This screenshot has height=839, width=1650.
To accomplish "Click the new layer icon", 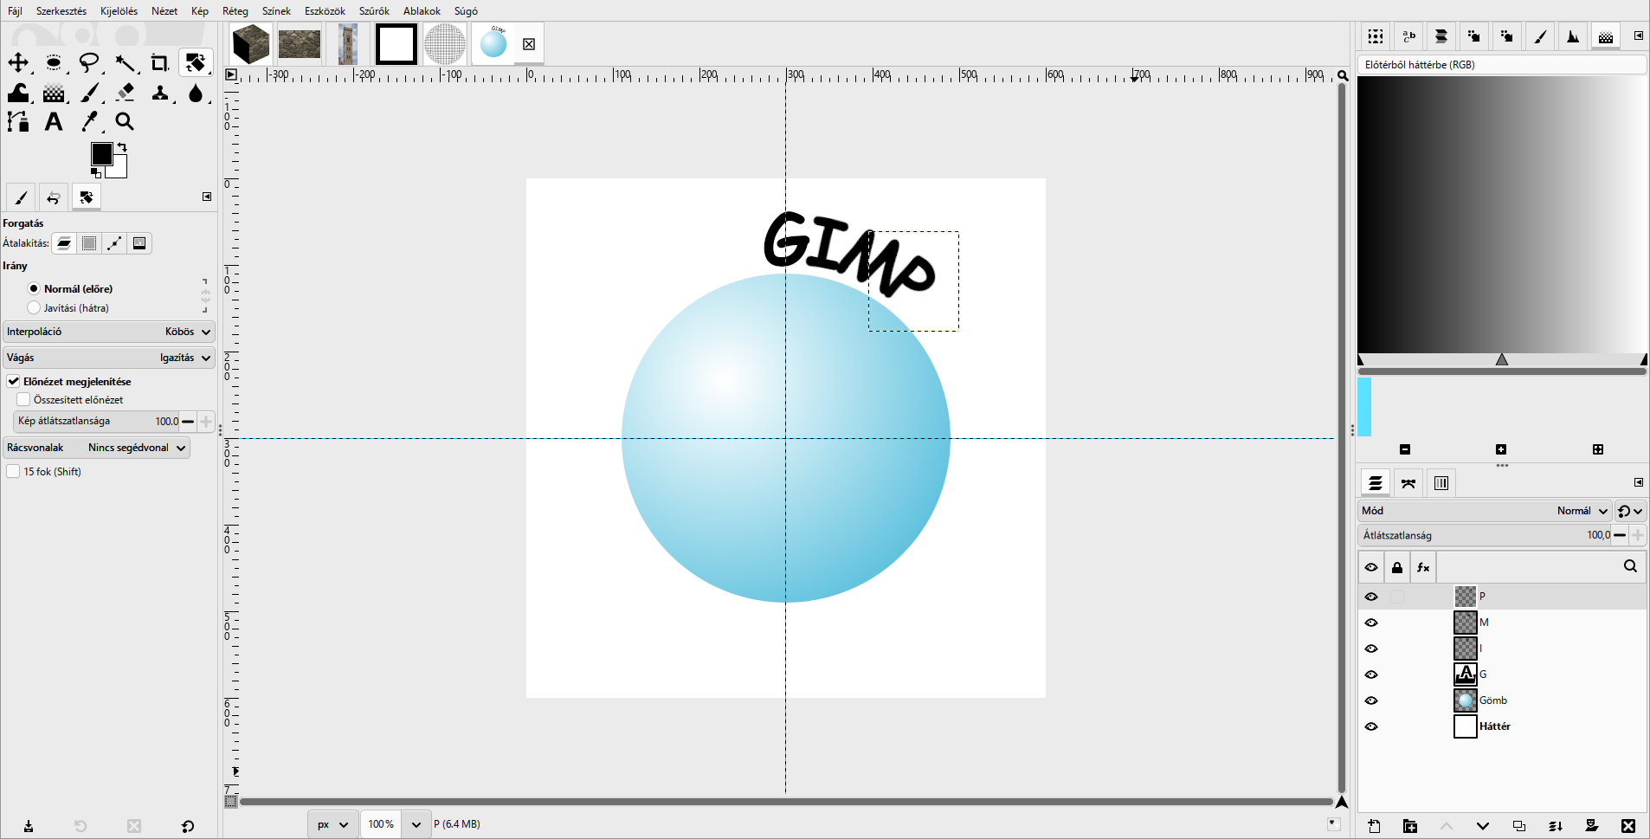I will tap(1374, 826).
